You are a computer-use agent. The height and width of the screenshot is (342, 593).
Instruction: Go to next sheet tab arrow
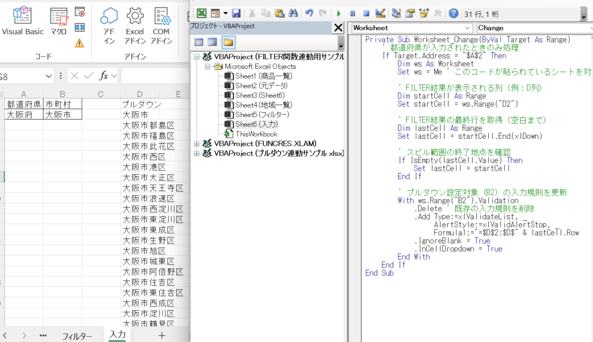(24, 336)
